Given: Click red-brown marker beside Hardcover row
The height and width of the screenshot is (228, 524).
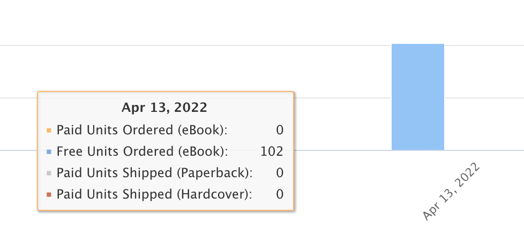Looking at the screenshot, I should tap(49, 195).
